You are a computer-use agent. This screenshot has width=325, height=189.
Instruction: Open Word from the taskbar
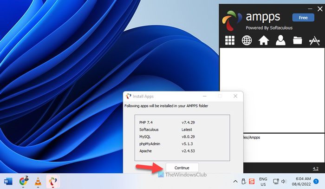pyautogui.click(x=8, y=182)
